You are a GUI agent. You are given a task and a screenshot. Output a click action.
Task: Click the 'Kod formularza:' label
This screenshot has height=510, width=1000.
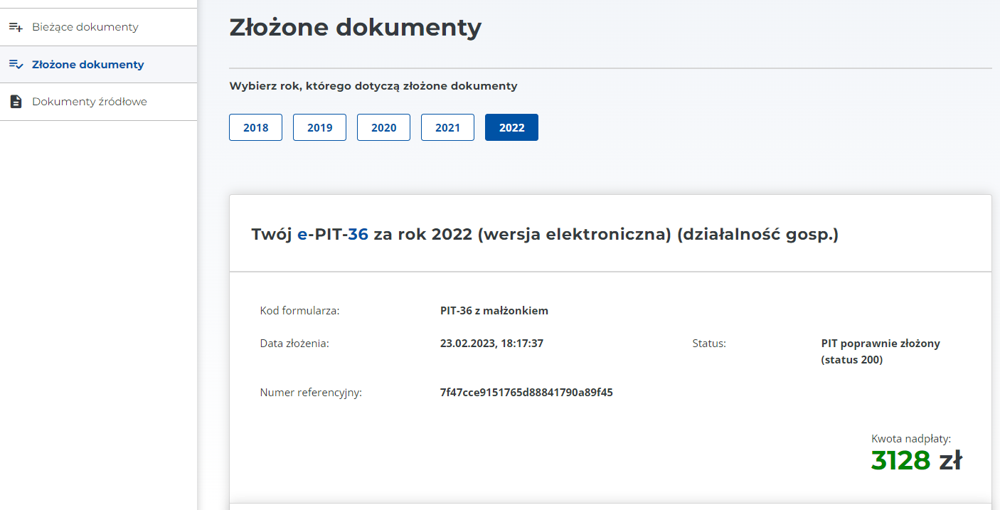click(x=300, y=311)
